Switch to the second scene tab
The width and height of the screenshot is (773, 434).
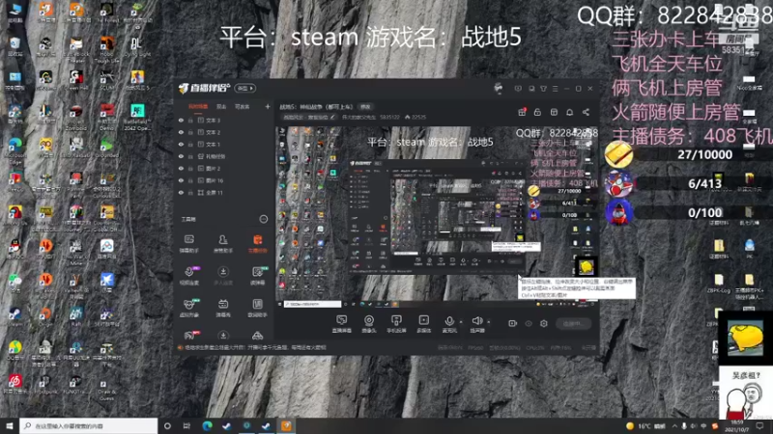click(x=221, y=106)
